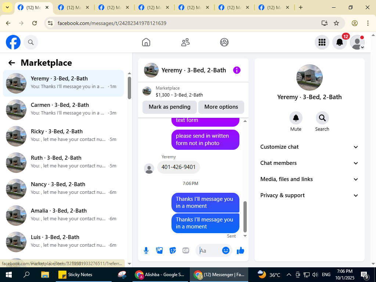Open a new browser tab with plus
This screenshot has height=282, width=376.
(x=301, y=7)
